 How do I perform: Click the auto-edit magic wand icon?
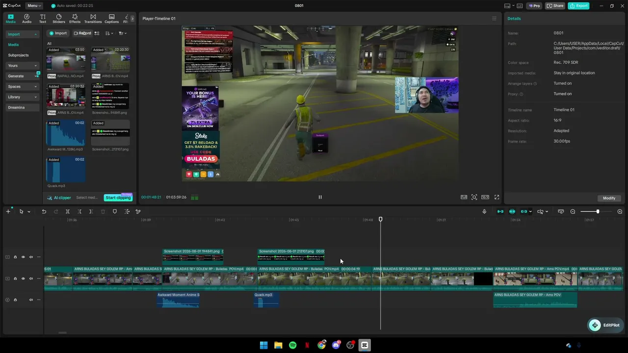click(138, 211)
